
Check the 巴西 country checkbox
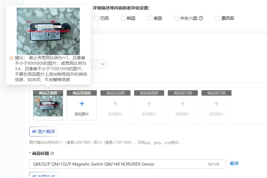pyautogui.click(x=96, y=18)
